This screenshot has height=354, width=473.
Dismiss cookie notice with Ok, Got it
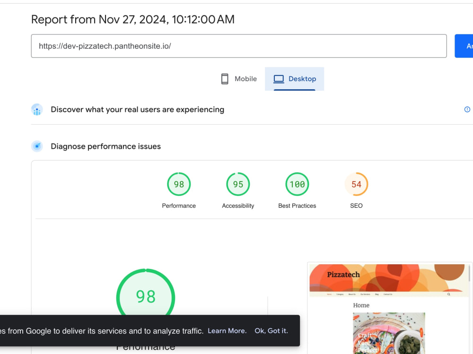click(x=271, y=330)
